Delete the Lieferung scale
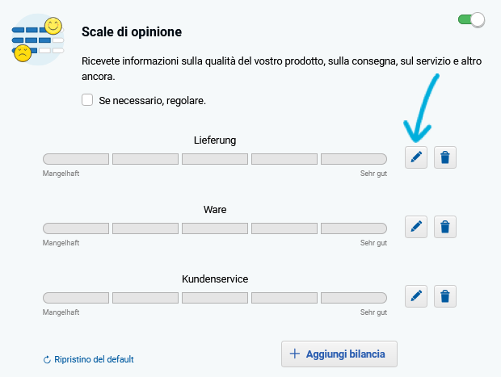This screenshot has width=501, height=377. 444,157
